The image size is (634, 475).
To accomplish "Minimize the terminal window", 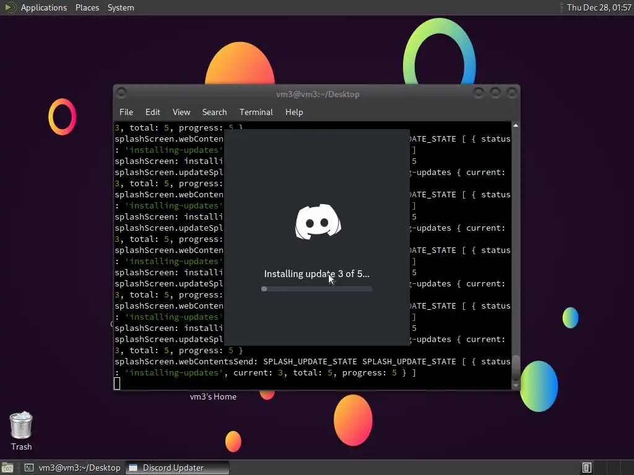I will 479,93.
